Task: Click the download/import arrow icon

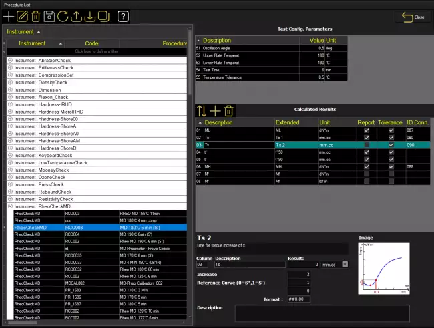Action: point(91,16)
